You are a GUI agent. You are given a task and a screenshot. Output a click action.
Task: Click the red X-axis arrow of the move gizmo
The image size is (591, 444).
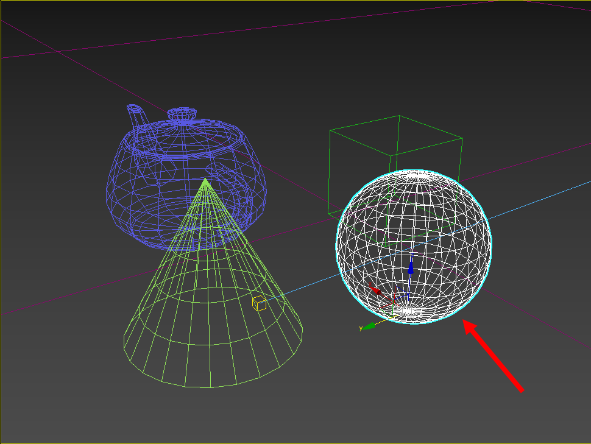pos(376,290)
